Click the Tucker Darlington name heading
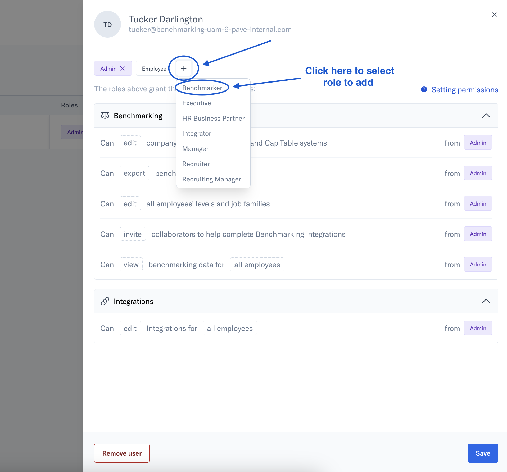Viewport: 507px width, 472px height. pos(166,19)
